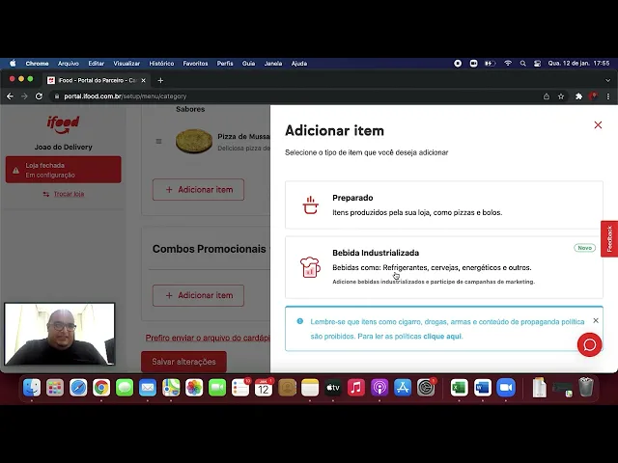
Task: Open Music from the dock
Action: click(x=356, y=388)
